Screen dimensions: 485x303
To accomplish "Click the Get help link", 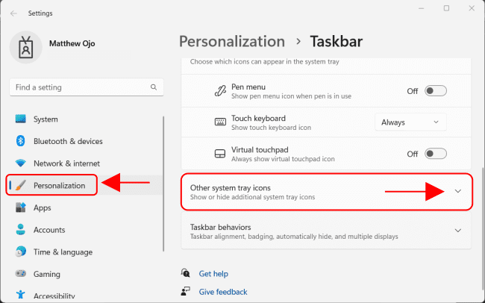I will point(213,274).
